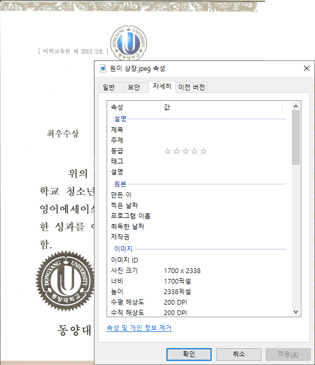This screenshot has width=315, height=365.
Task: Click the 확인 button
Action: point(188,354)
